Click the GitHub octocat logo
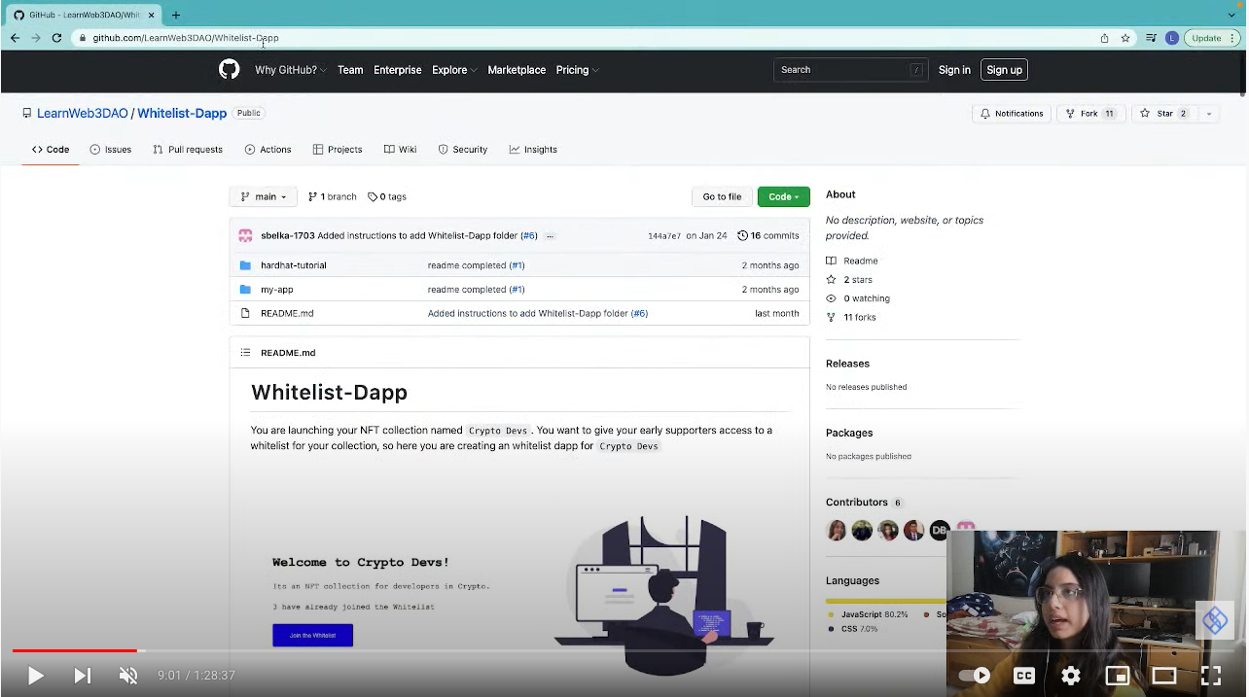The width and height of the screenshot is (1249, 697). [x=229, y=69]
